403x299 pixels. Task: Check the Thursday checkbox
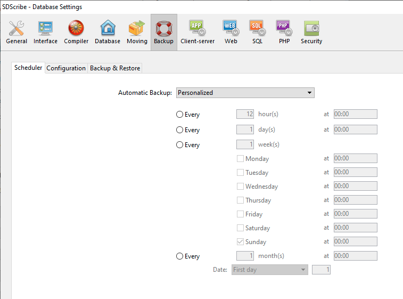[x=240, y=200]
